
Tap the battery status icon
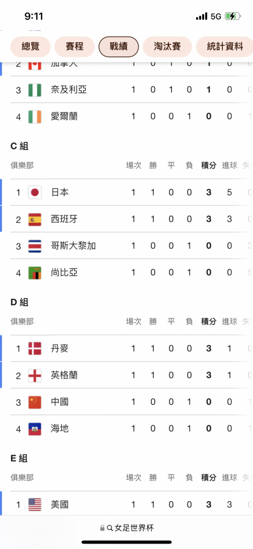point(232,16)
